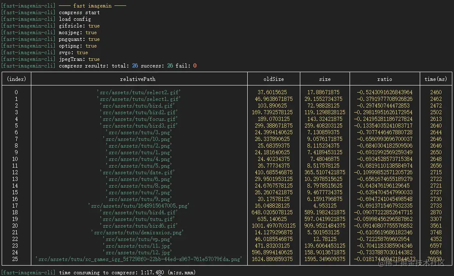Image resolution: width=454 pixels, height=276 pixels.
Task: Select path 'src/assets/tutu/1.png'
Action: (x=139, y=152)
